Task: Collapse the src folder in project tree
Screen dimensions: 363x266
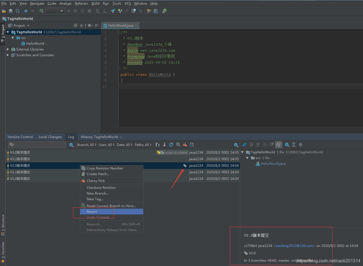Action: click(13, 38)
